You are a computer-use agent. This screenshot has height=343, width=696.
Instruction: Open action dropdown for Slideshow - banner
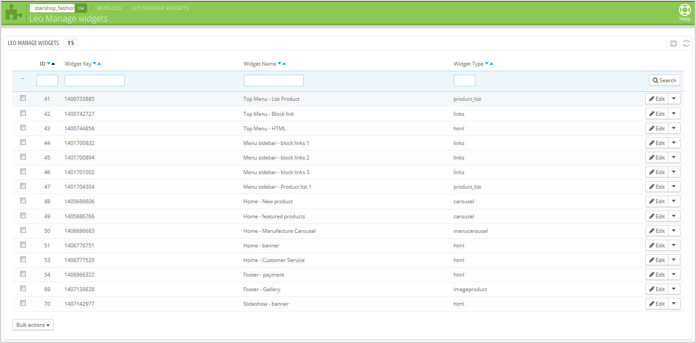(x=674, y=304)
